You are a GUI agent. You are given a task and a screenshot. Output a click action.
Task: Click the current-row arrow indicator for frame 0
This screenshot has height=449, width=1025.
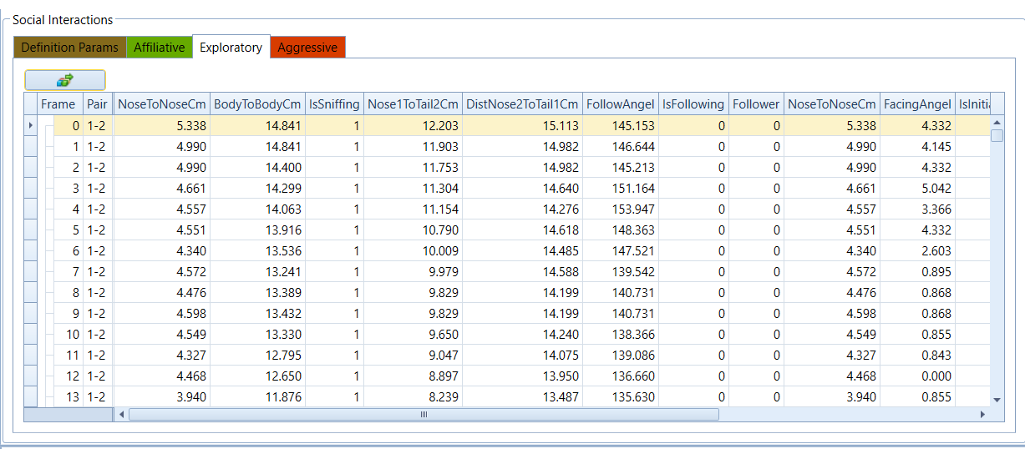pyautogui.click(x=31, y=125)
